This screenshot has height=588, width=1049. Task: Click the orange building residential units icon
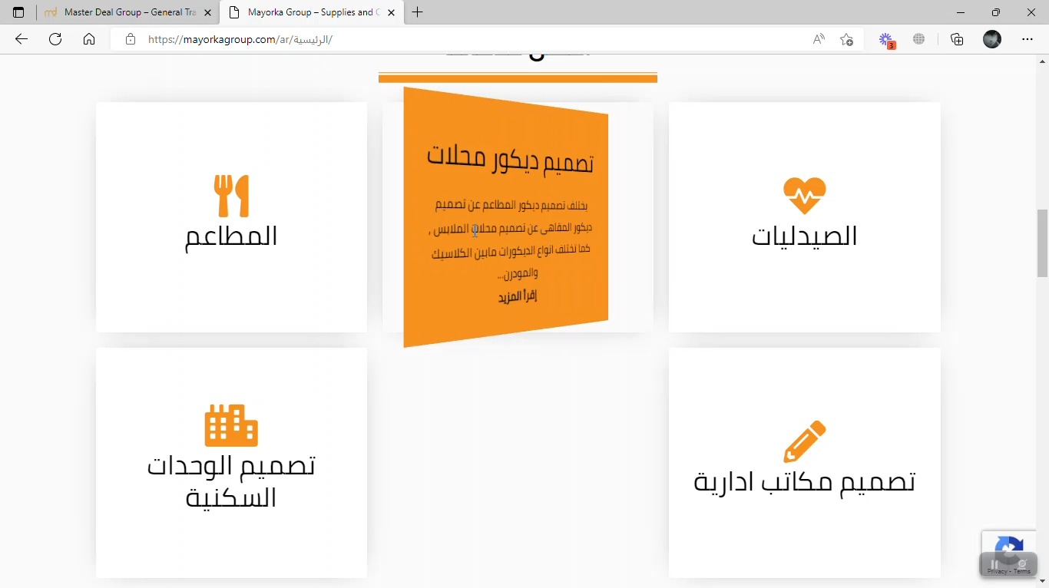point(231,425)
